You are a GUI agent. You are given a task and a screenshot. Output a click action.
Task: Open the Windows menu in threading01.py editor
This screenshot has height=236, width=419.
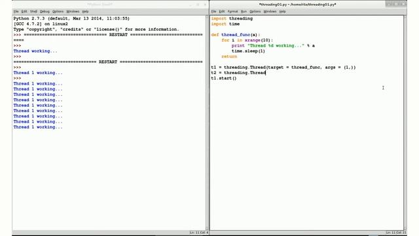tap(270, 12)
